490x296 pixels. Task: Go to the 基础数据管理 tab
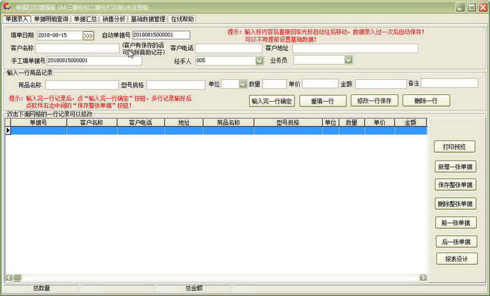click(x=148, y=19)
